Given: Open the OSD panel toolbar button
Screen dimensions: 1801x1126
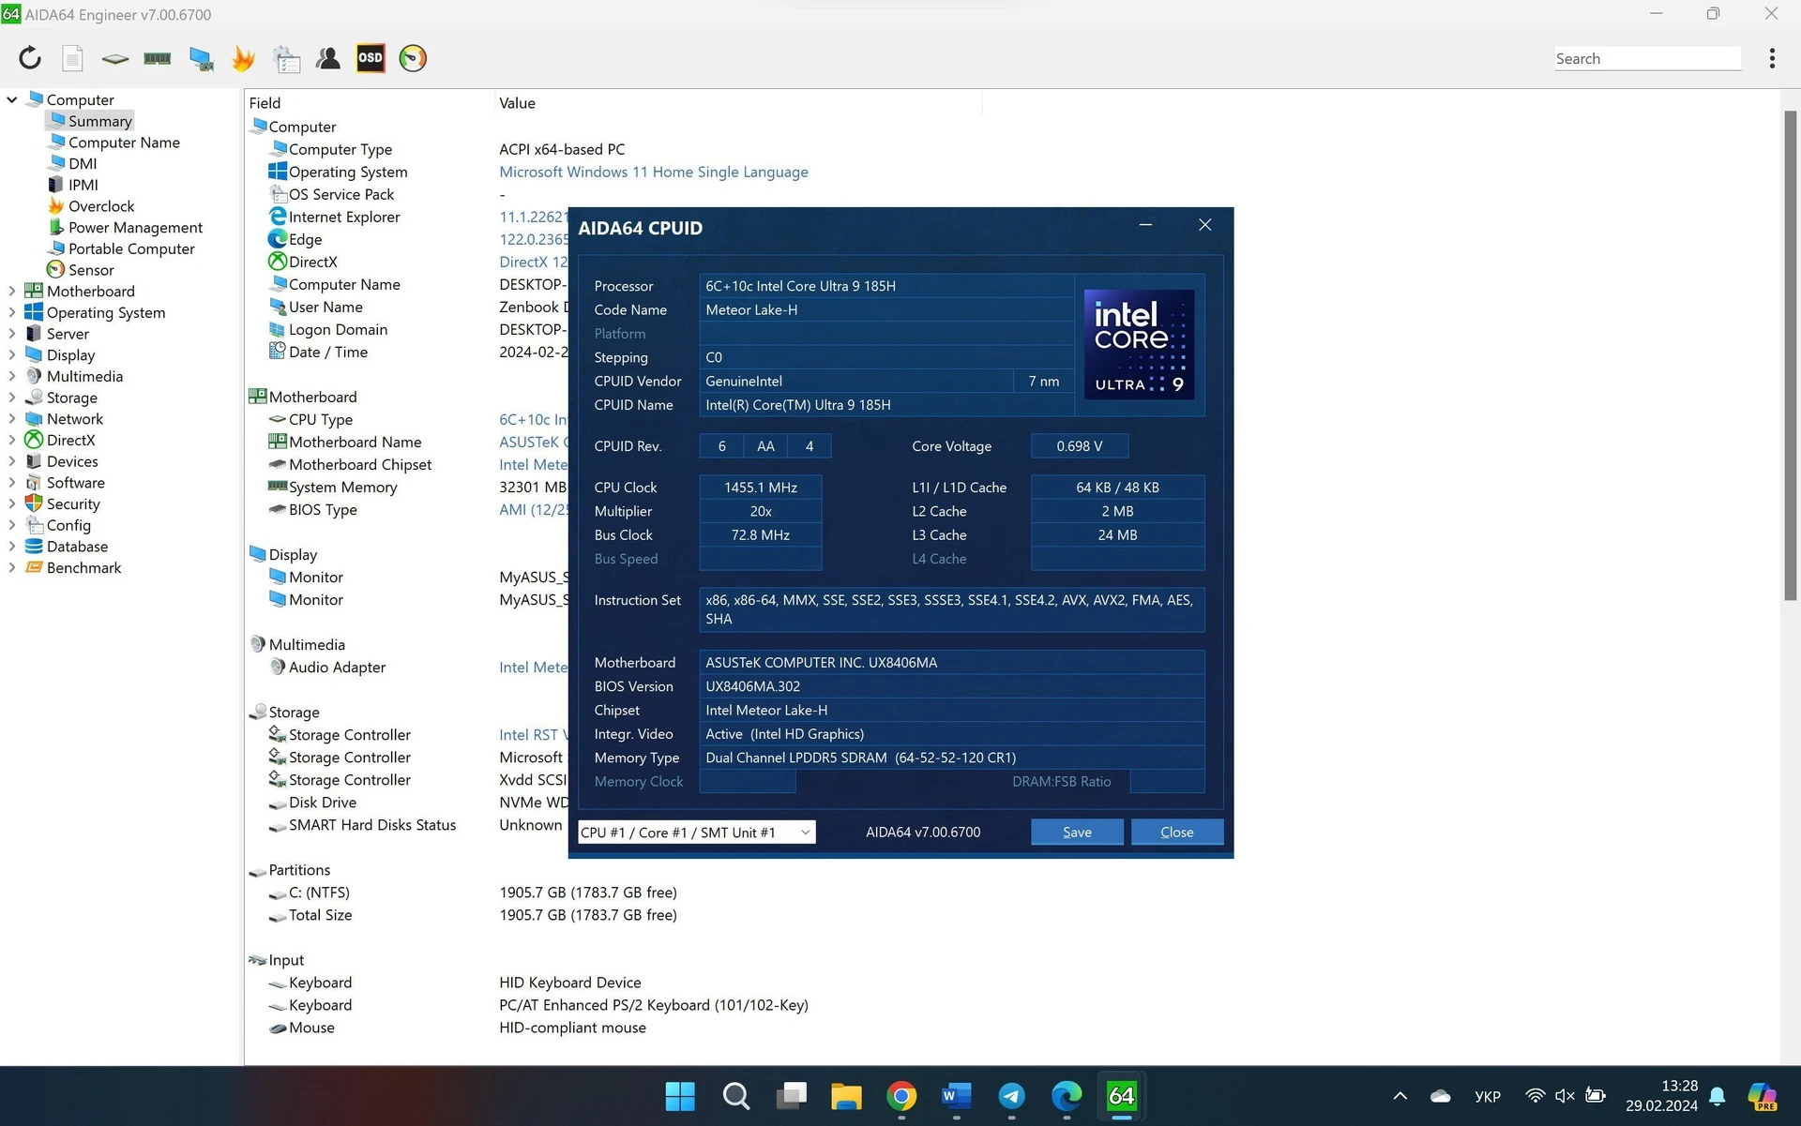Looking at the screenshot, I should (x=371, y=58).
